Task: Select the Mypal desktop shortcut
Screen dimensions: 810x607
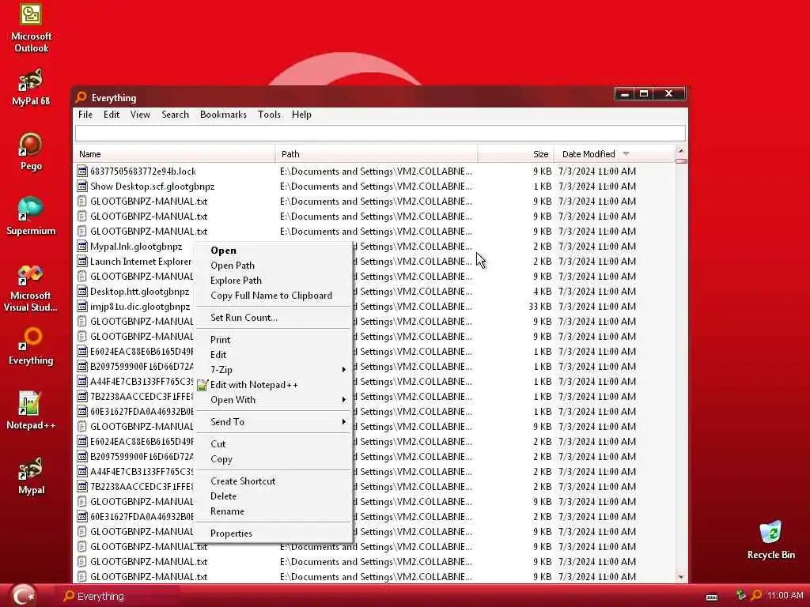Action: pos(31,476)
